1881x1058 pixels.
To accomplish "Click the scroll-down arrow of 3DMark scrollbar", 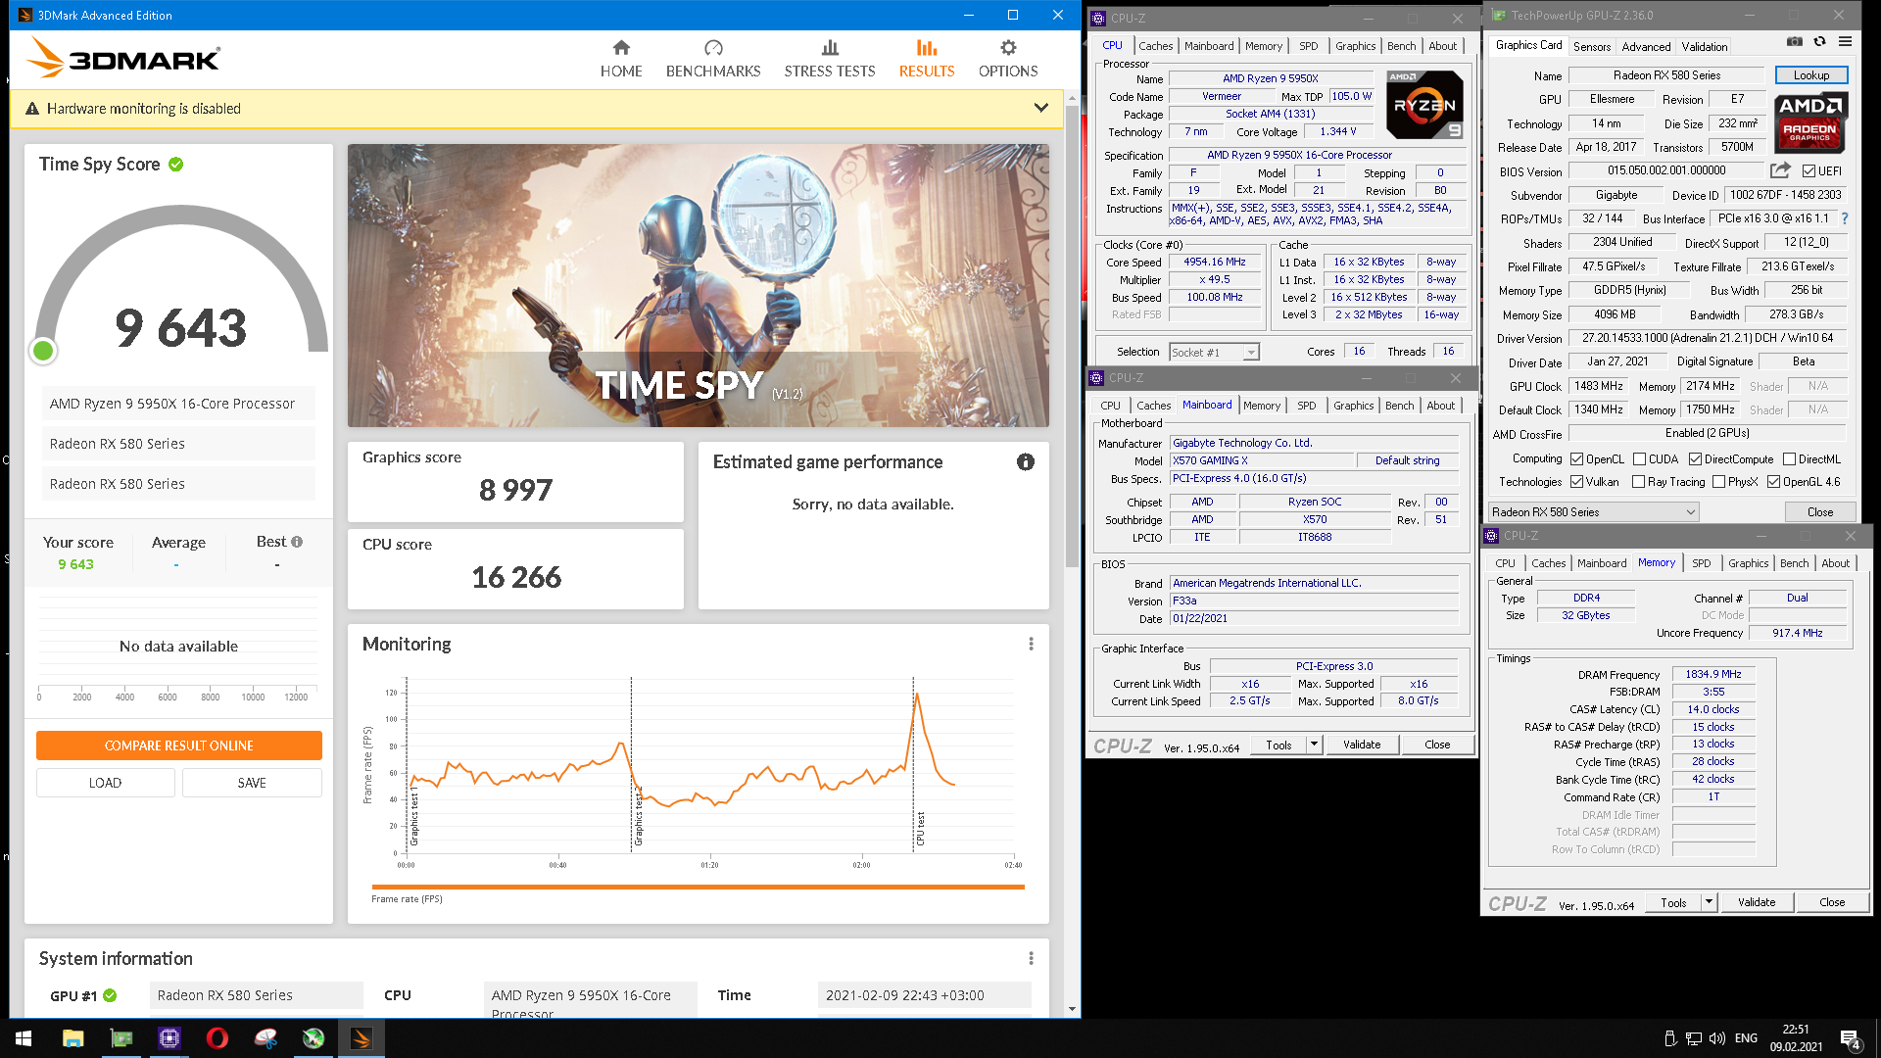I will (1072, 1009).
